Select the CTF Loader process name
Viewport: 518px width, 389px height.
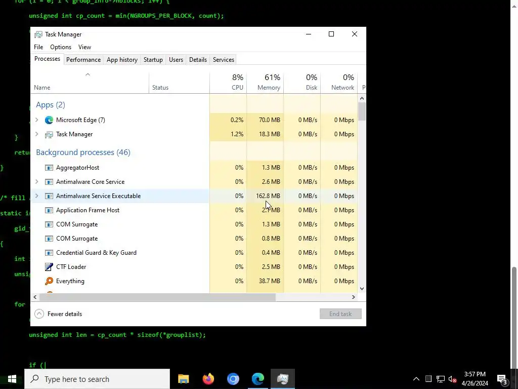(x=71, y=267)
